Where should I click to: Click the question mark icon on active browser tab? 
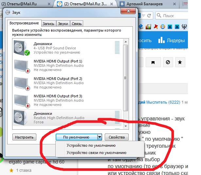pyautogui.click(x=60, y=4)
